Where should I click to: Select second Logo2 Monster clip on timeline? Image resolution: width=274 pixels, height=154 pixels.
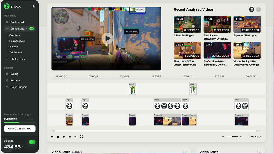[x=193, y=89]
